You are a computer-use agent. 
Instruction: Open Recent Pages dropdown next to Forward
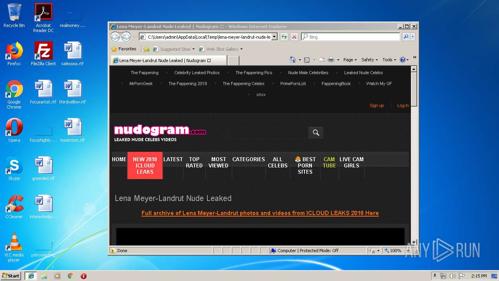click(134, 37)
